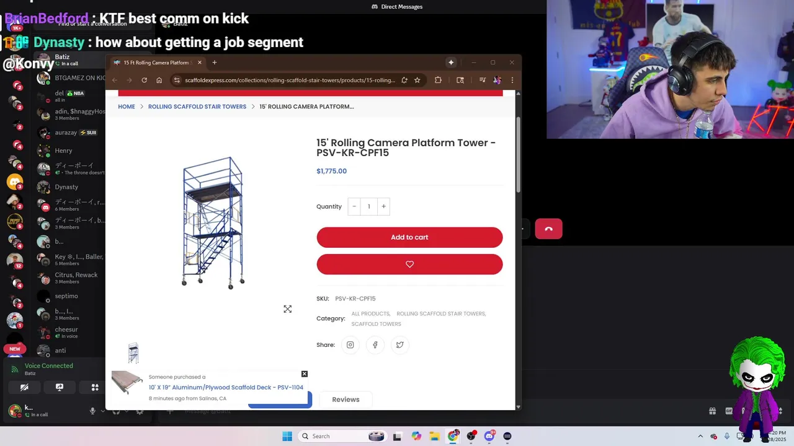Dismiss the recent purchase popup

point(305,374)
